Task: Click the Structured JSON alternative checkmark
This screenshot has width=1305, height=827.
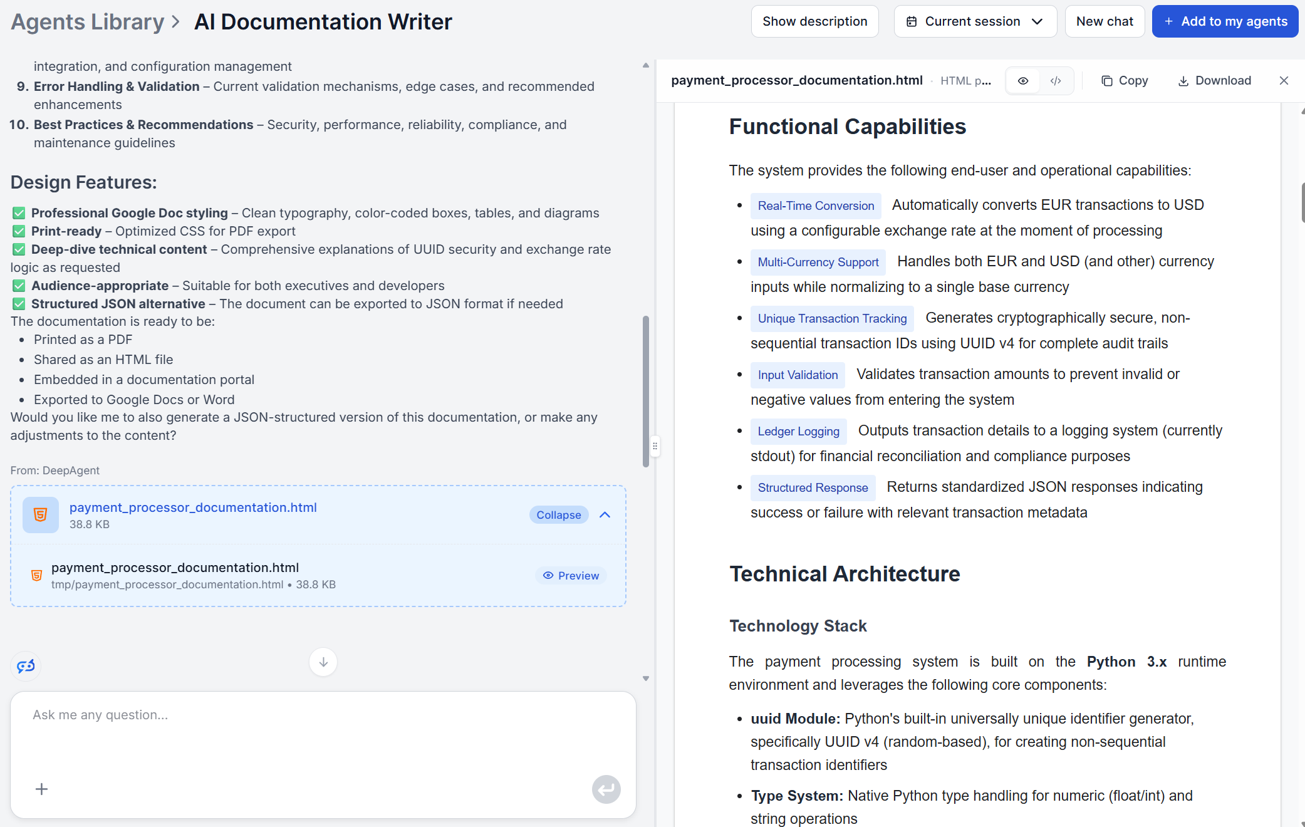Action: [19, 304]
